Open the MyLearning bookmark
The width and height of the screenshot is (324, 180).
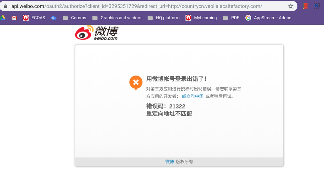(201, 18)
